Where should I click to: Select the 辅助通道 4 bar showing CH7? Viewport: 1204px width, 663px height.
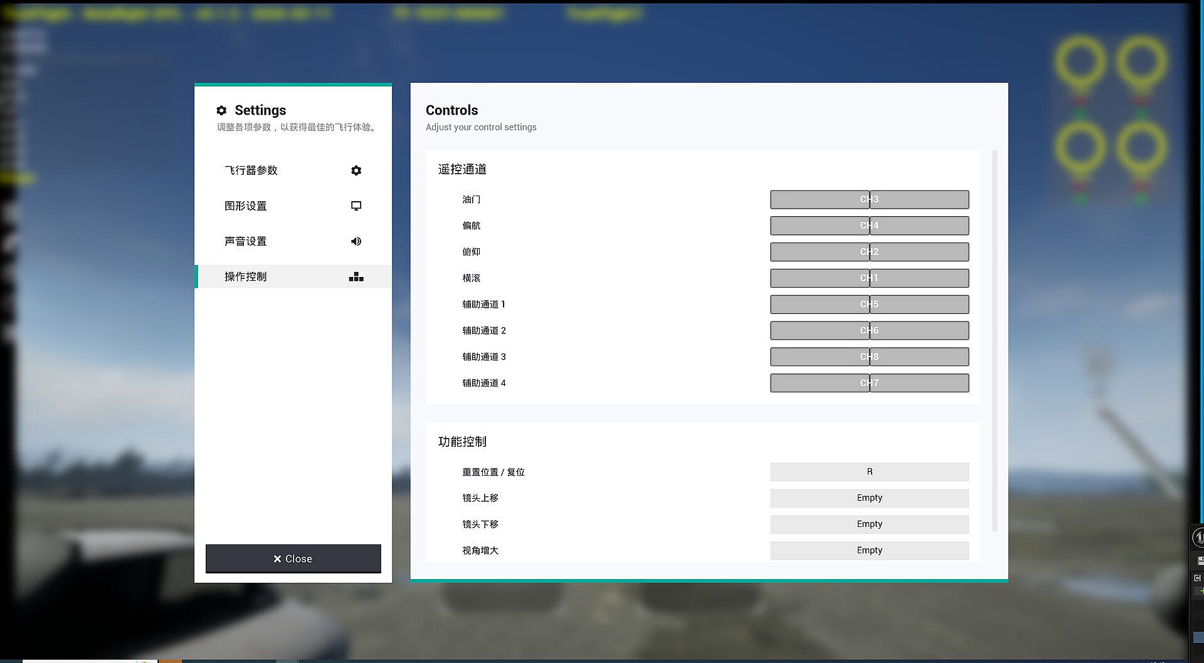(x=869, y=383)
